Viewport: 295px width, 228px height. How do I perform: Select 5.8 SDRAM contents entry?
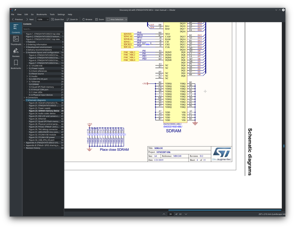[43, 84]
